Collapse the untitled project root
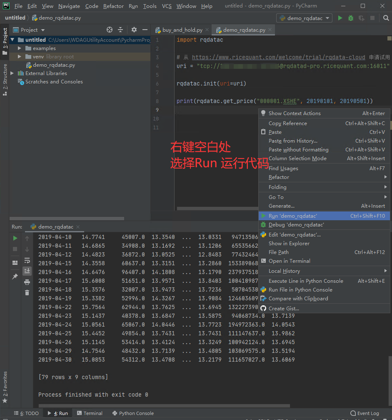This screenshot has height=420, width=392. click(x=12, y=40)
